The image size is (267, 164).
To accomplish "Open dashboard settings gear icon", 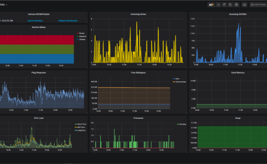I will (x=236, y=4).
